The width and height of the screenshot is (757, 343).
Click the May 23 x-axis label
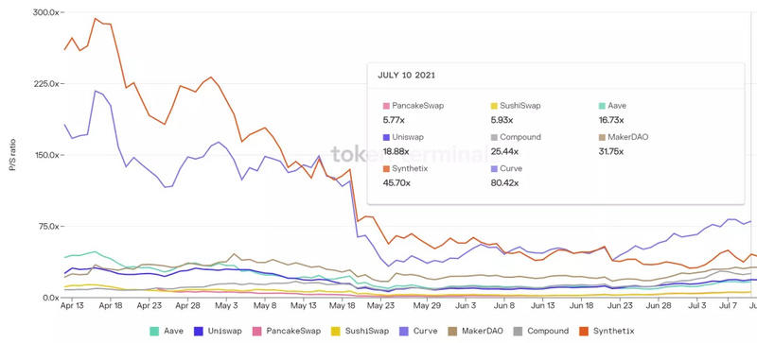point(382,305)
